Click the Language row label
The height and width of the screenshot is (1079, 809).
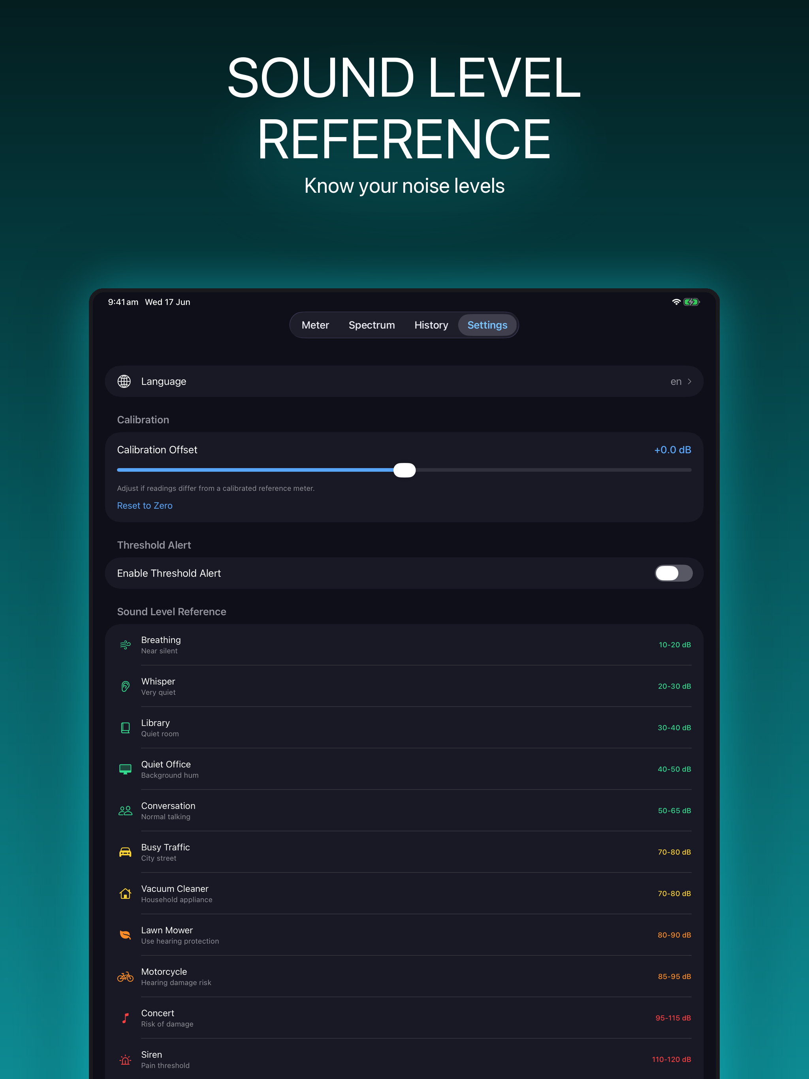(x=164, y=382)
